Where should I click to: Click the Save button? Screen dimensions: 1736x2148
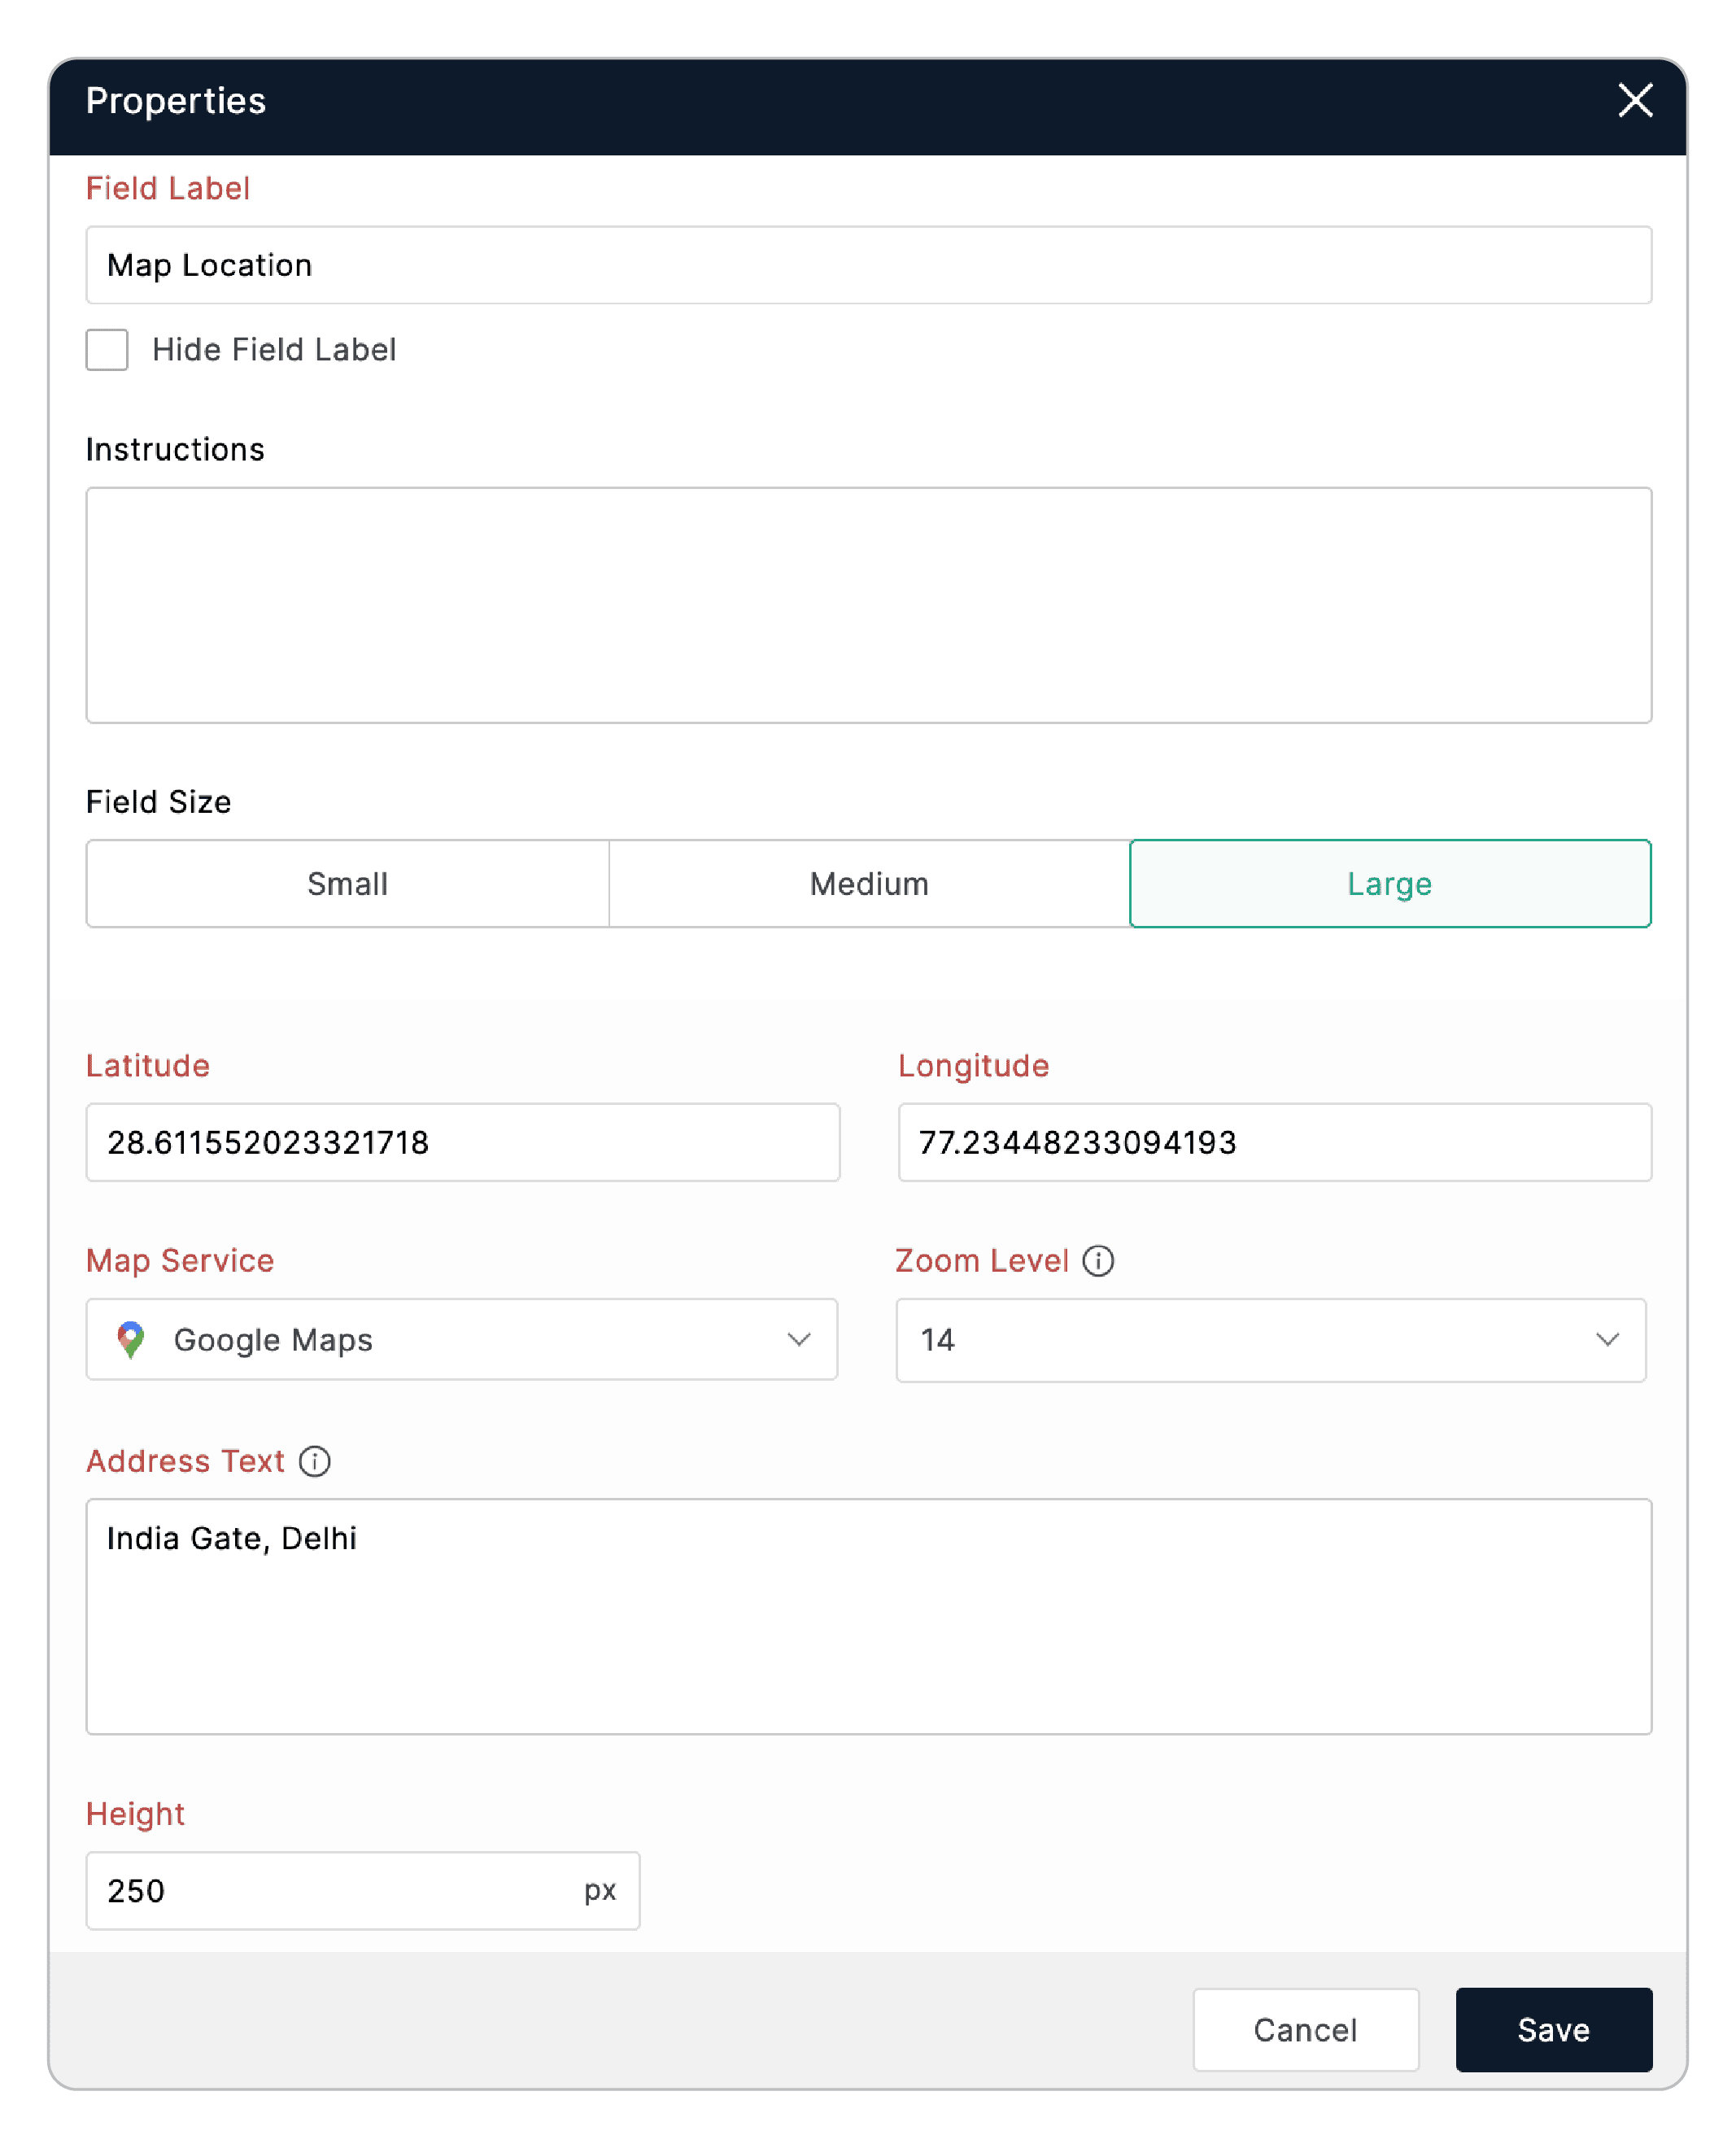tap(1553, 2030)
